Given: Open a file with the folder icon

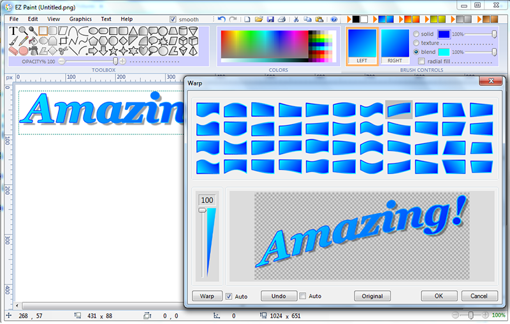Looking at the screenshot, I should pyautogui.click(x=259, y=19).
